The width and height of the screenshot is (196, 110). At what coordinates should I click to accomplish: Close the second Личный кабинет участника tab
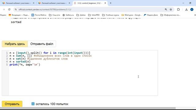click(x=70, y=3)
